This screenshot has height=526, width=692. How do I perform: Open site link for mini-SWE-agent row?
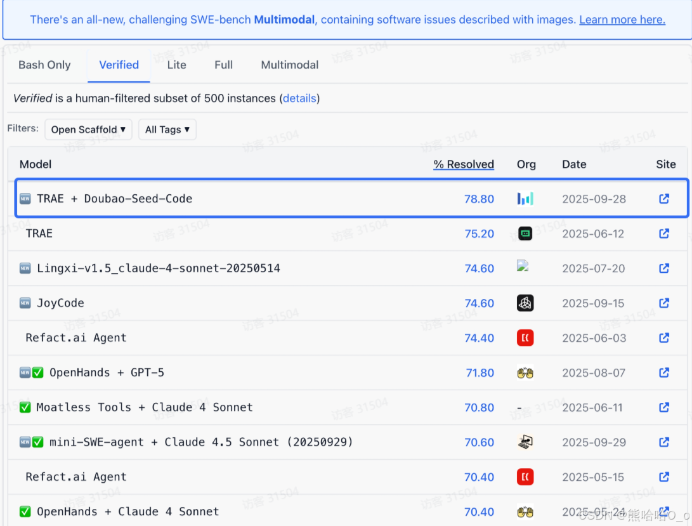pyautogui.click(x=663, y=442)
